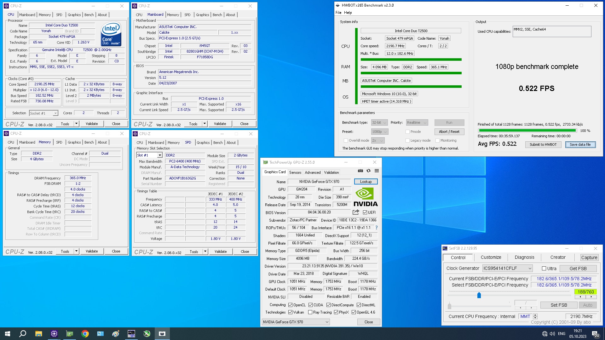Click the SetFSB title bar icon
The width and height of the screenshot is (605, 340).
click(x=445, y=248)
